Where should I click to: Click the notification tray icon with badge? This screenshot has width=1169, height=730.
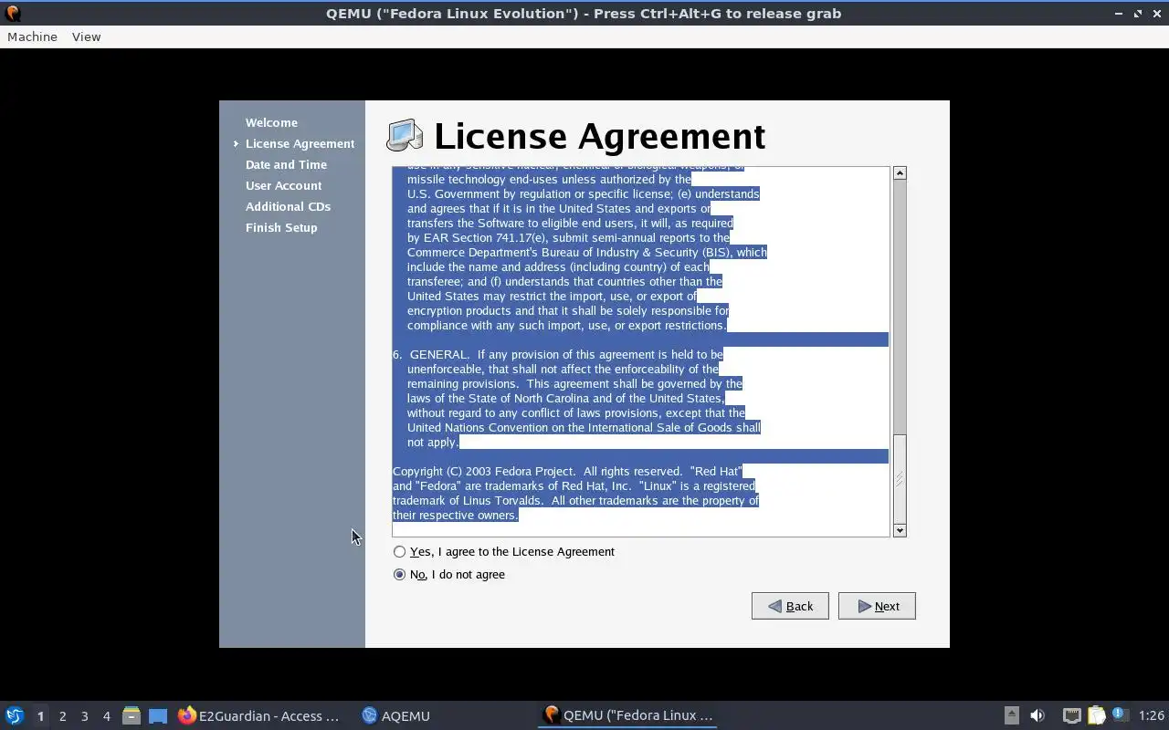pos(1120,715)
